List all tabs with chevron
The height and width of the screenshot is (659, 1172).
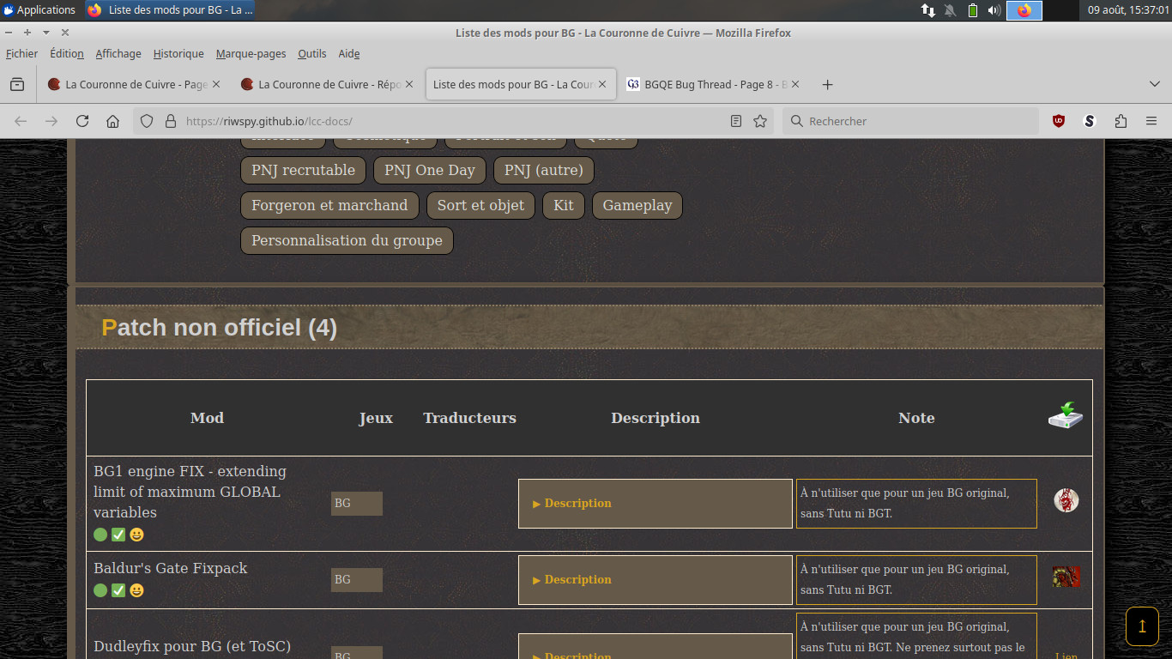[1154, 84]
